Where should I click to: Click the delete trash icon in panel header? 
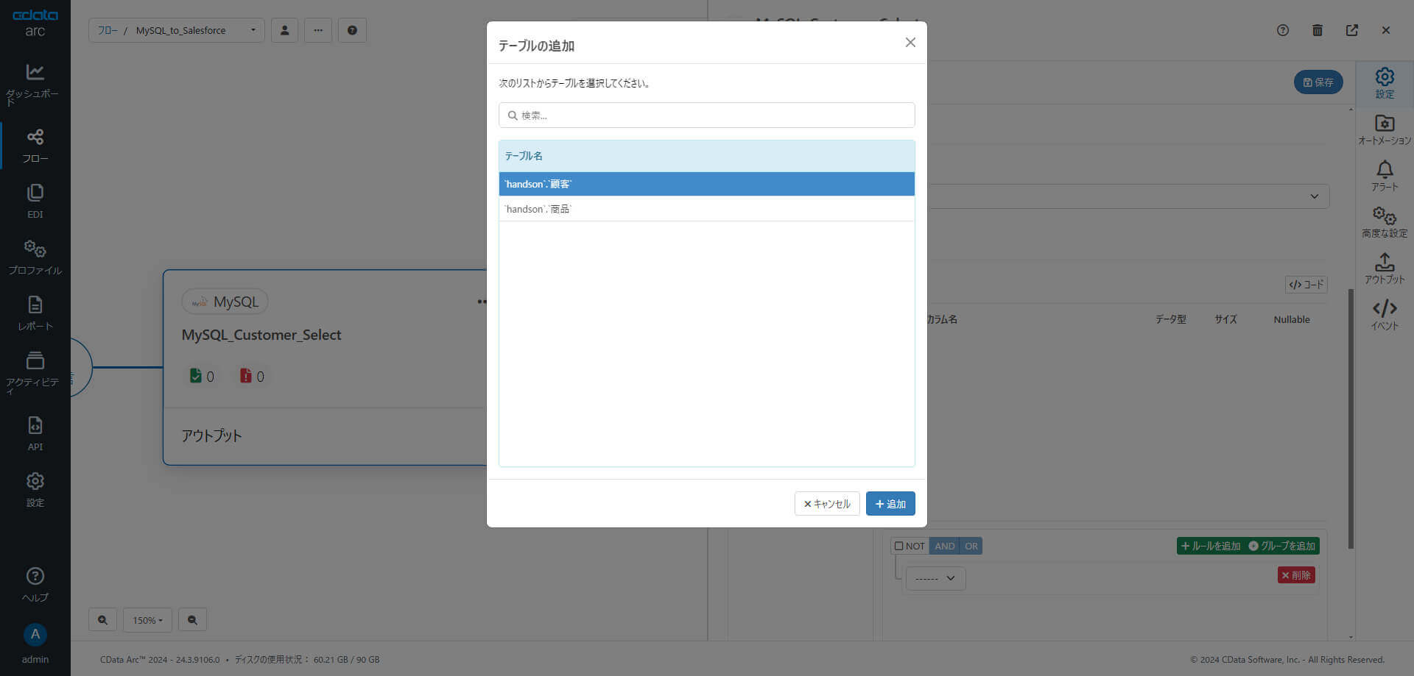1318,30
